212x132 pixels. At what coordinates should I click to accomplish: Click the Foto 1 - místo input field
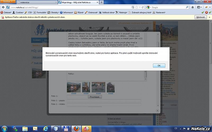click(104, 104)
